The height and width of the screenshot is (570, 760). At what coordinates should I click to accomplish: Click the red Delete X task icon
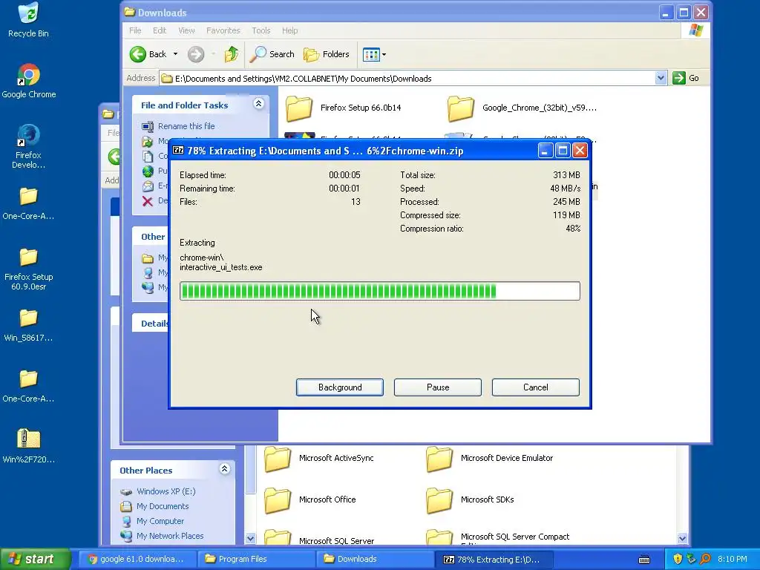click(148, 201)
